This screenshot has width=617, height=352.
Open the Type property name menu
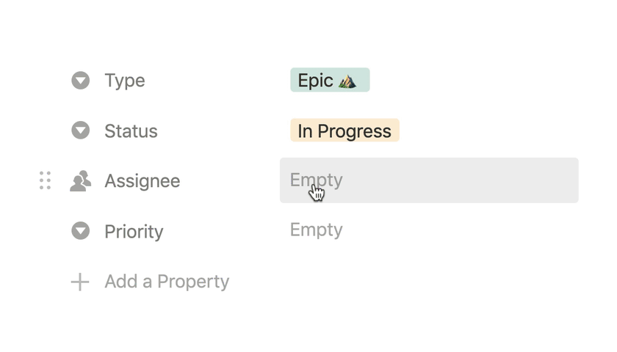tap(124, 80)
